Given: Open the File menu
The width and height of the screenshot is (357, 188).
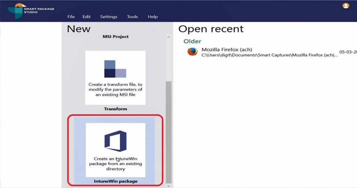Looking at the screenshot, I should pos(71,17).
